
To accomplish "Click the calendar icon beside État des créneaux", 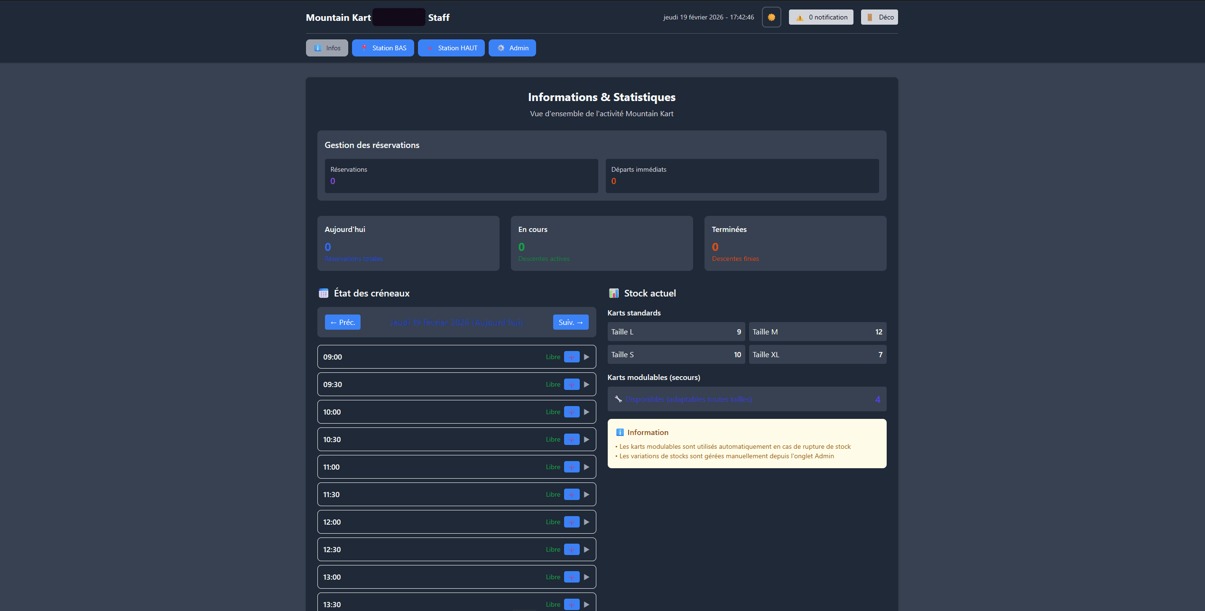I will coord(324,293).
